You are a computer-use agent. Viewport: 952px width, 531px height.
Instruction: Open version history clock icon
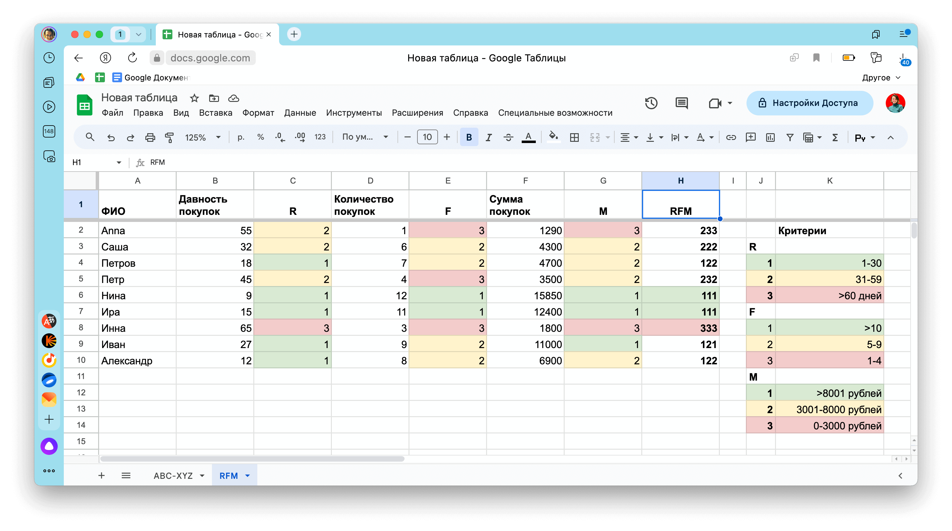(651, 103)
